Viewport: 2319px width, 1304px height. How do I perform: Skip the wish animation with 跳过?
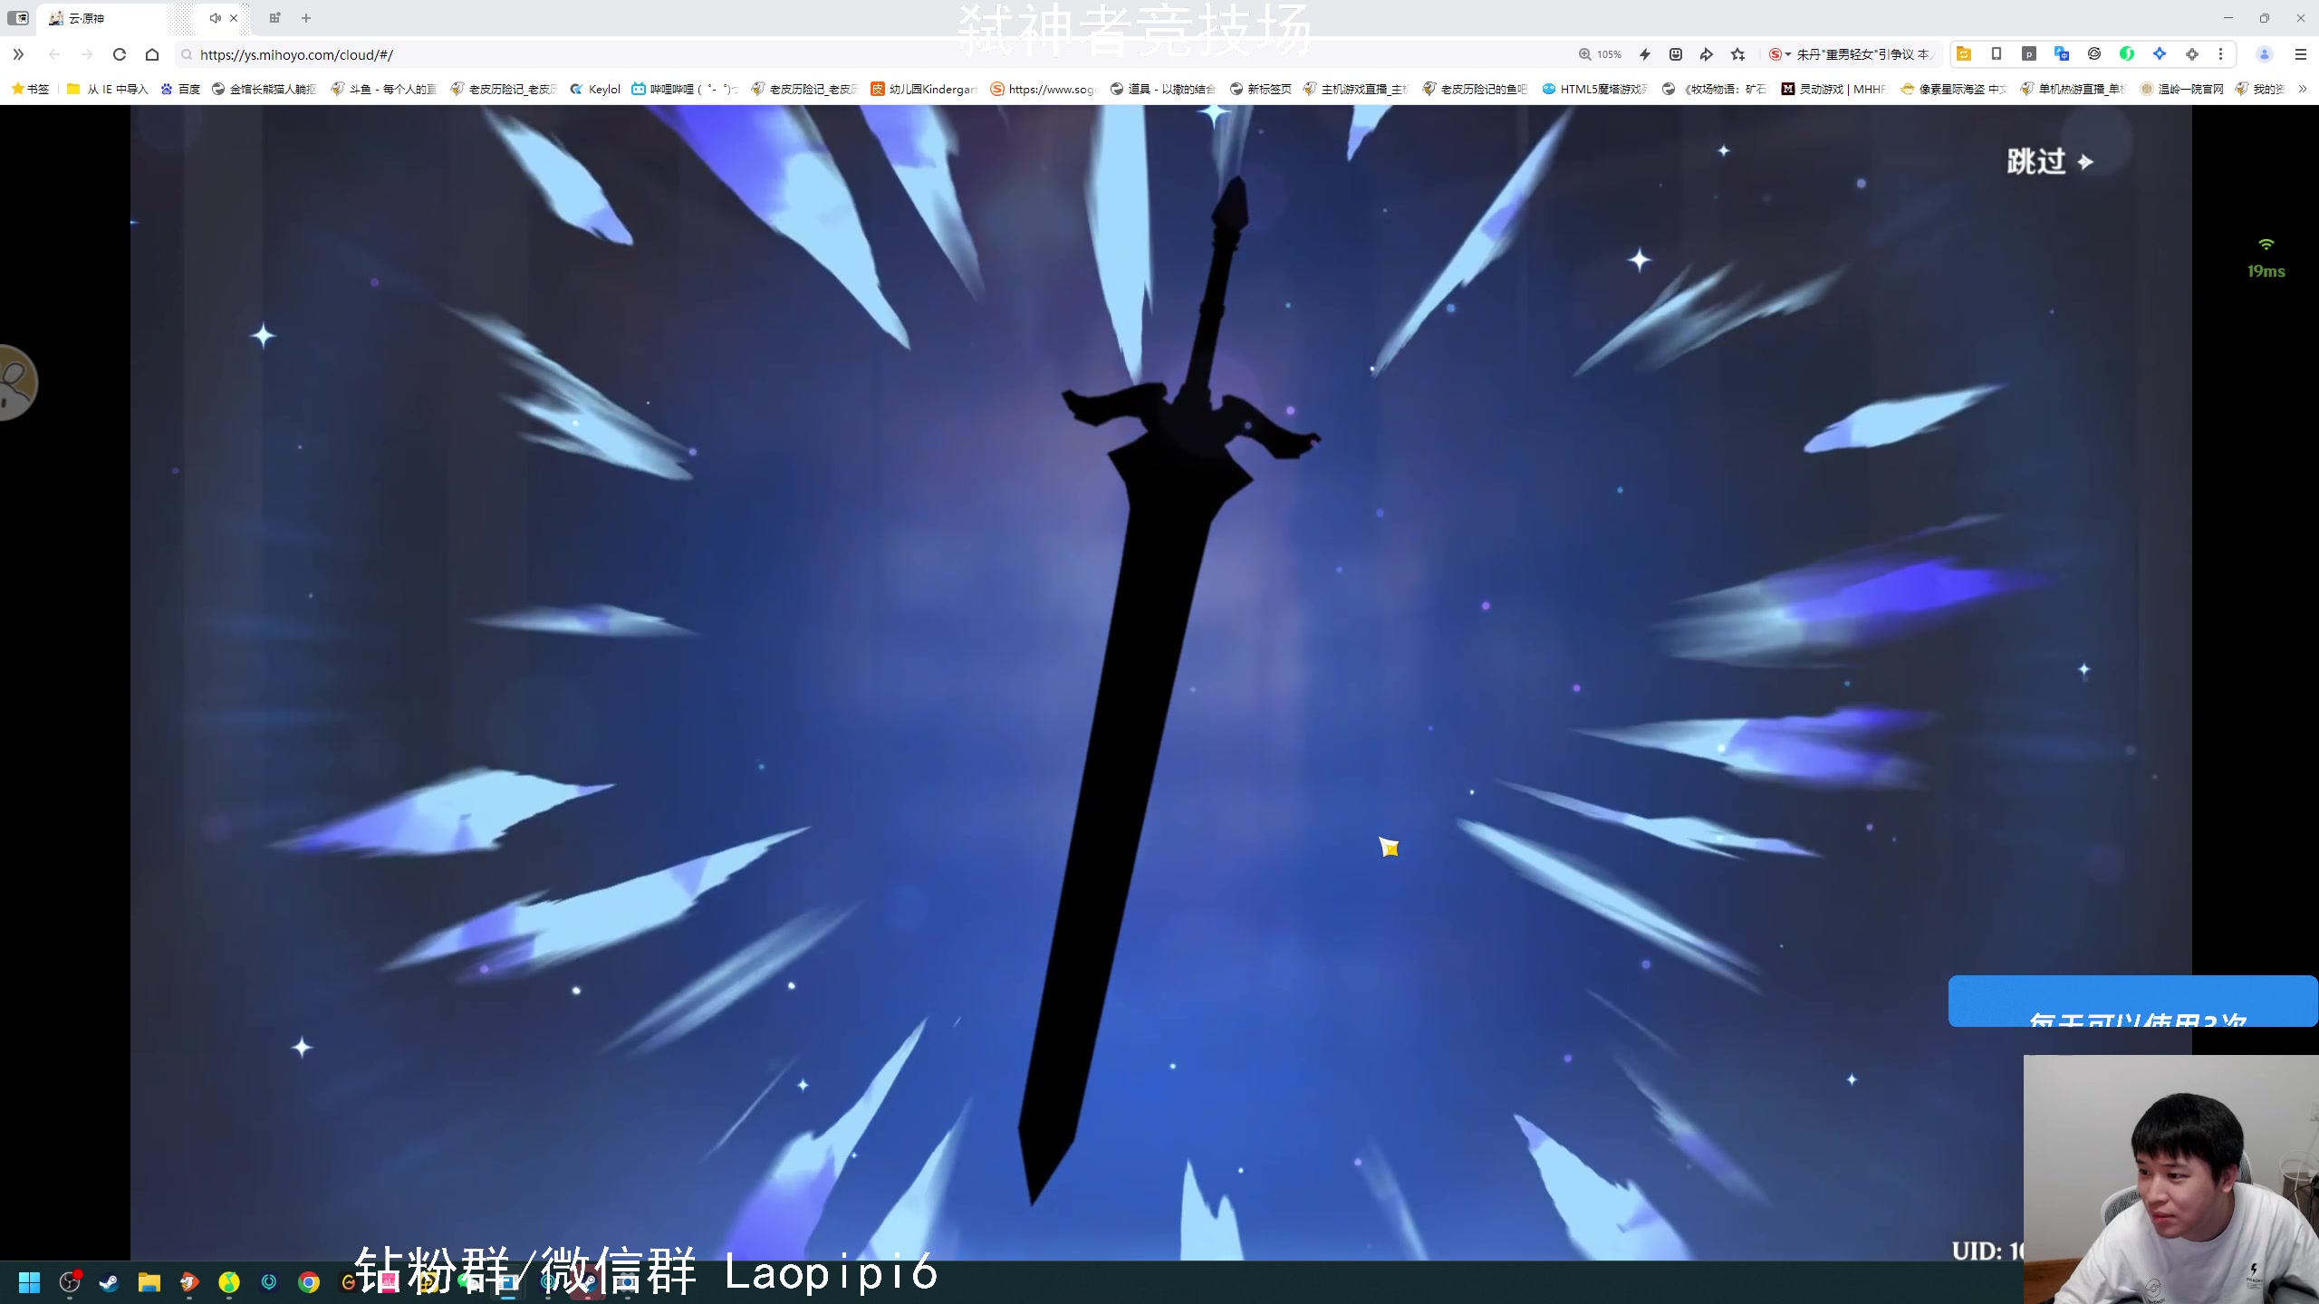click(2049, 162)
